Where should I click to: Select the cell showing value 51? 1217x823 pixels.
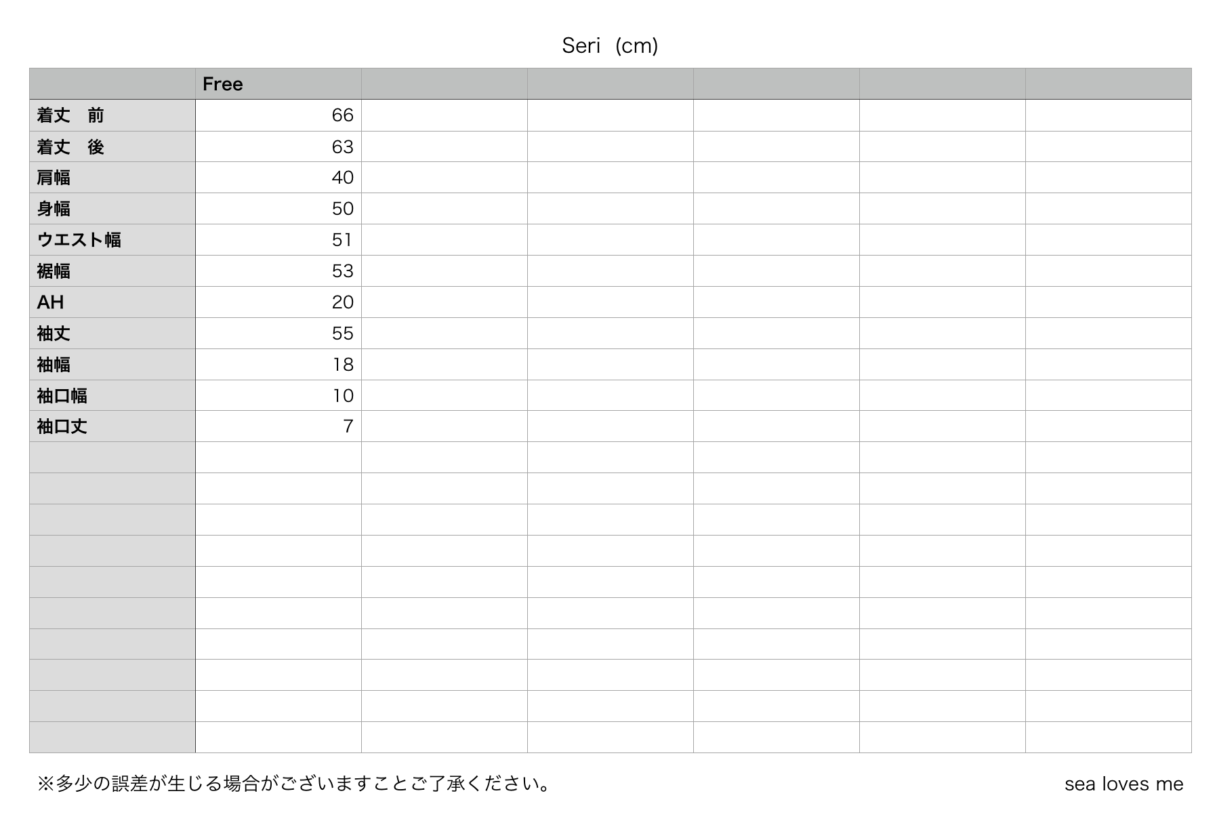279,240
